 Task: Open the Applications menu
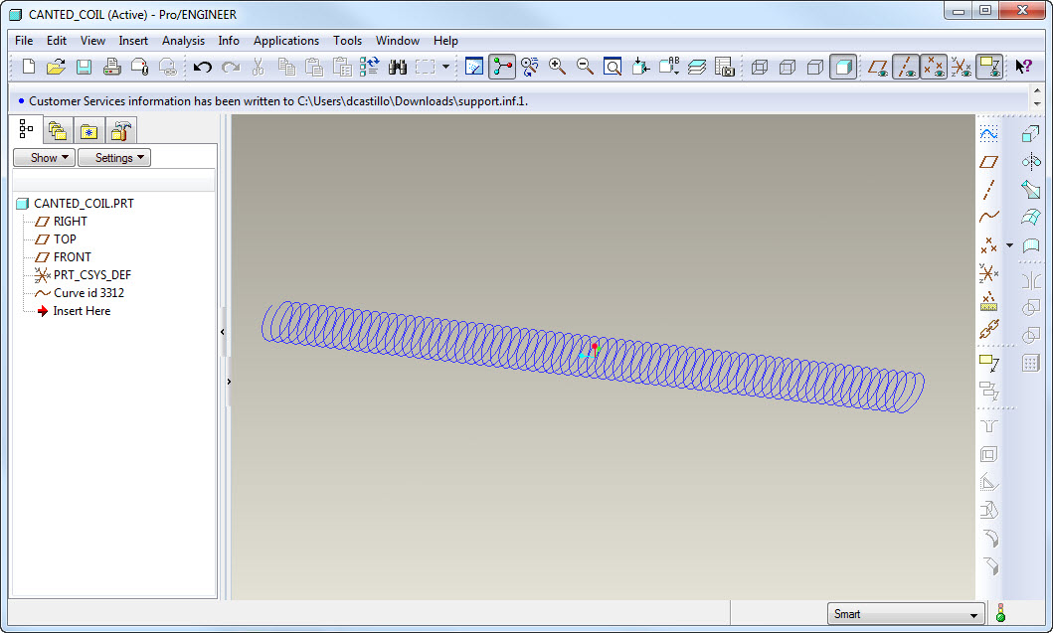(286, 41)
